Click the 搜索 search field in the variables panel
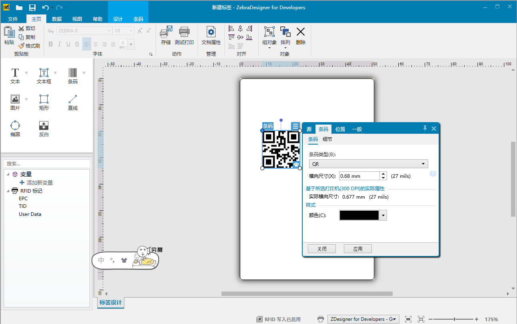Viewport: 517px width, 324px height. click(x=47, y=163)
